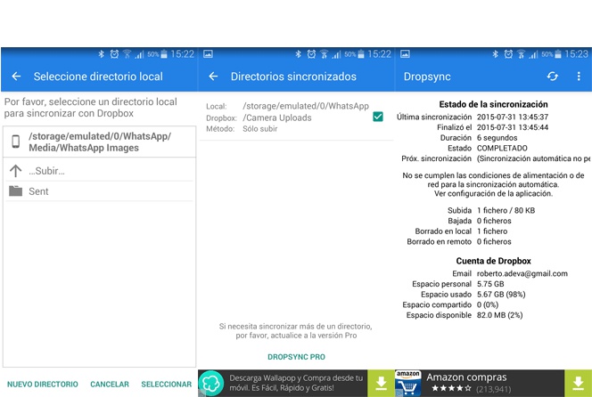Tap the Espacio disponible 82.0 MB (2%) value
The height and width of the screenshot is (397, 592).
pos(499,315)
